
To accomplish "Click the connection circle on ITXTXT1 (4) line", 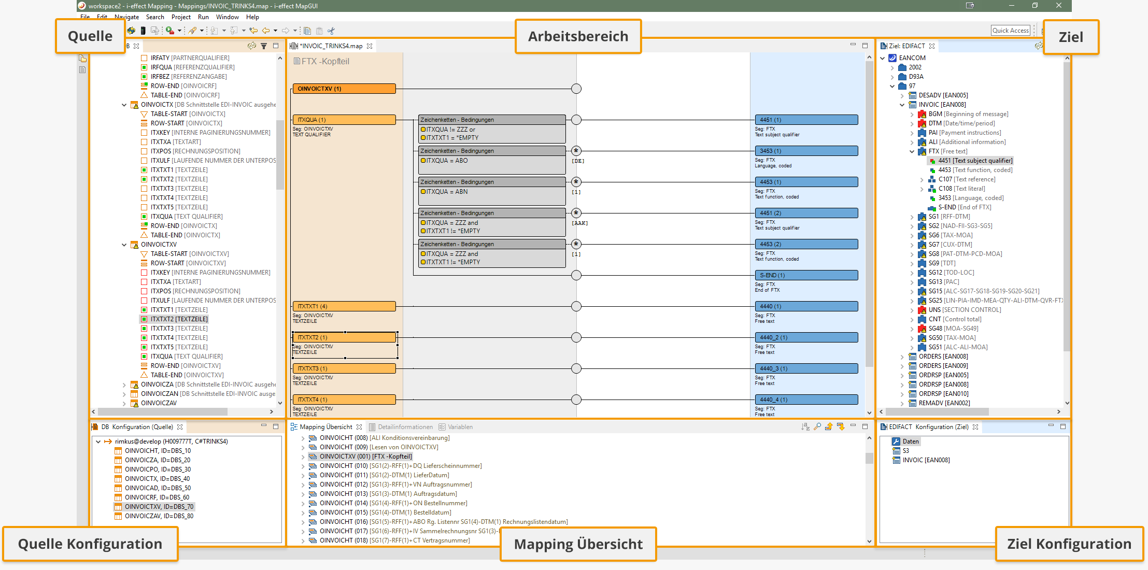I will point(576,306).
